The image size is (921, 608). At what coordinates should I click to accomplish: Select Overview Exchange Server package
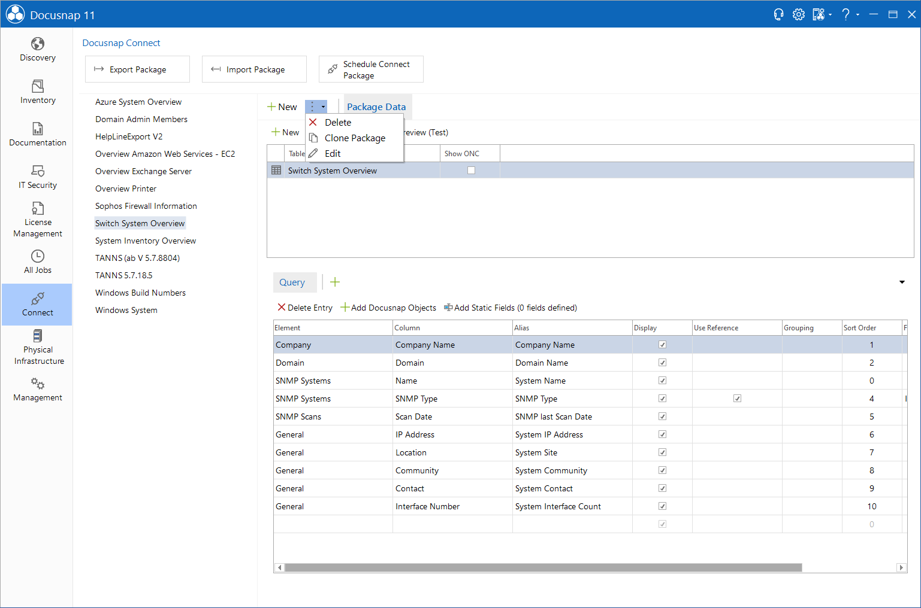click(143, 171)
